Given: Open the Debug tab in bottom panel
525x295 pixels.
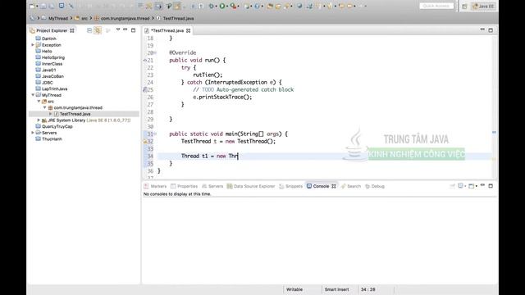Looking at the screenshot, I should coord(375,186).
